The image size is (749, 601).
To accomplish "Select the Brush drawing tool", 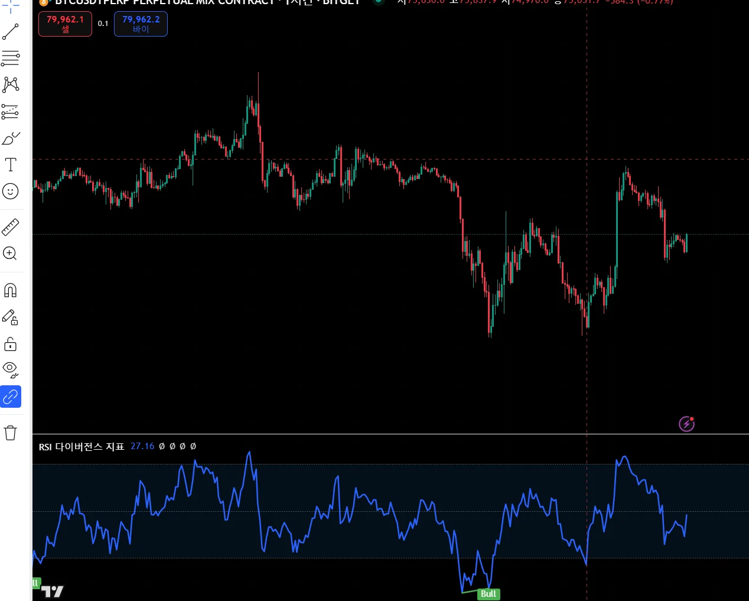I will pos(11,138).
